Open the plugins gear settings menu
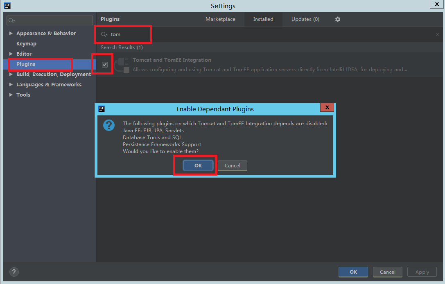The image size is (445, 284). tap(337, 19)
